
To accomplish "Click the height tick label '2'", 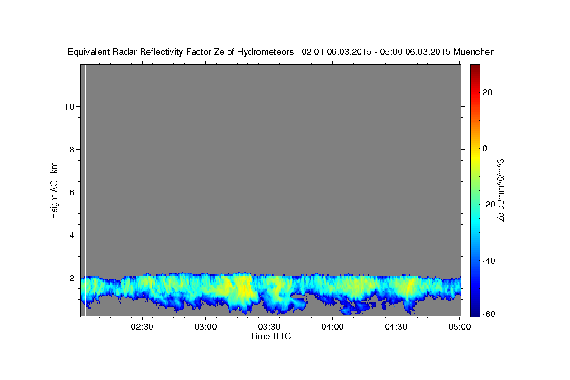I will [71, 277].
